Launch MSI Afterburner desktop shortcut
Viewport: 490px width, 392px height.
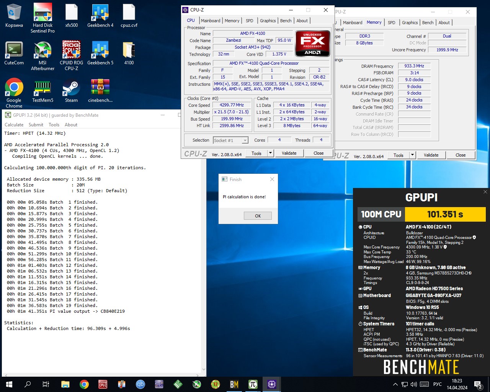tap(42, 56)
